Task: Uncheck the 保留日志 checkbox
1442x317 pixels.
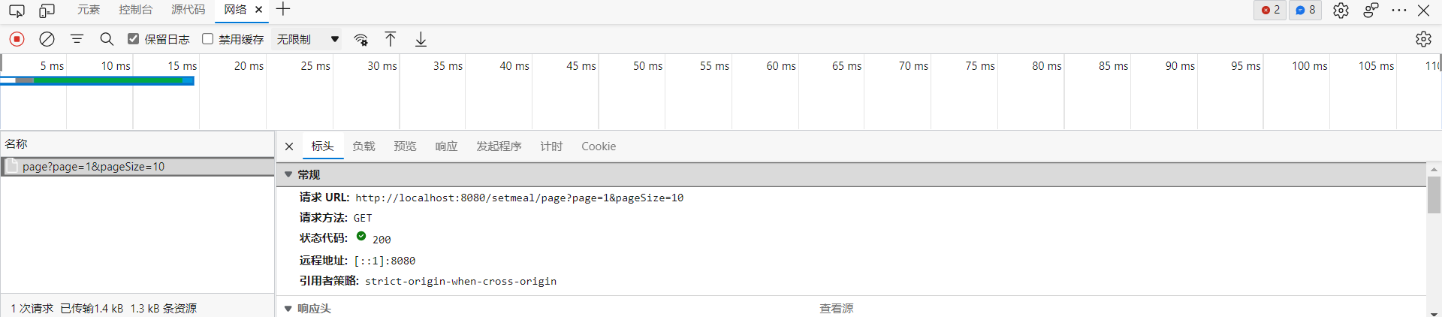Action: pyautogui.click(x=134, y=39)
